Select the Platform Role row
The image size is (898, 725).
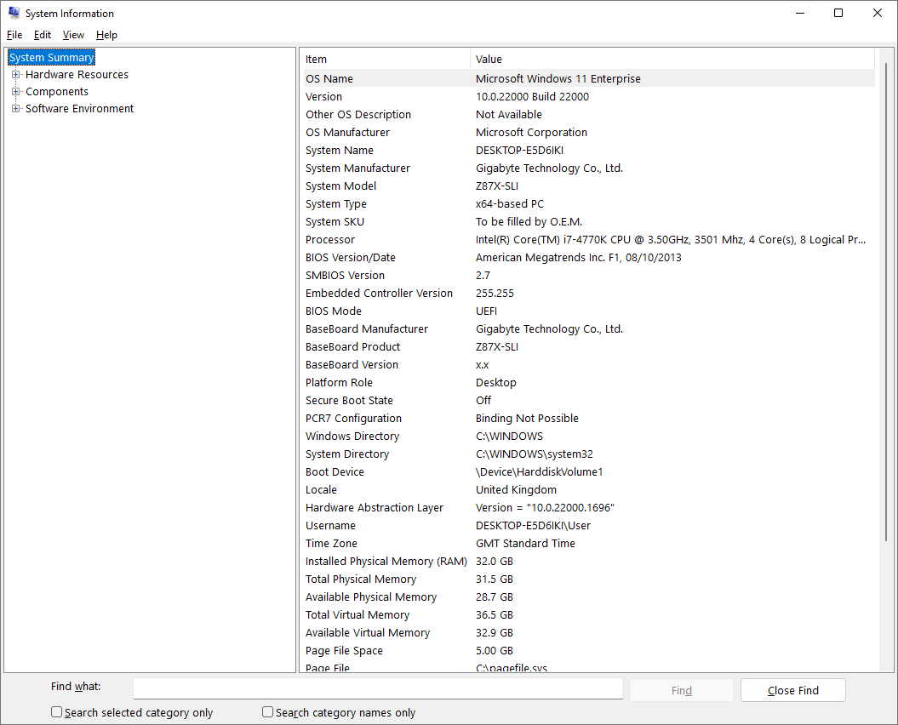589,383
